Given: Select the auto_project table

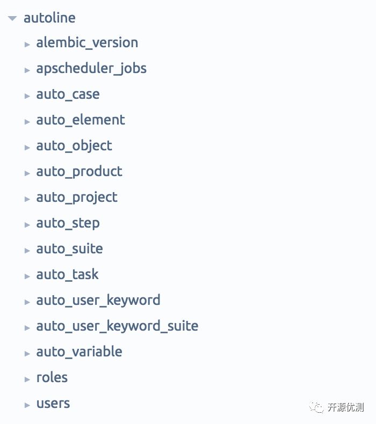Looking at the screenshot, I should [77, 198].
